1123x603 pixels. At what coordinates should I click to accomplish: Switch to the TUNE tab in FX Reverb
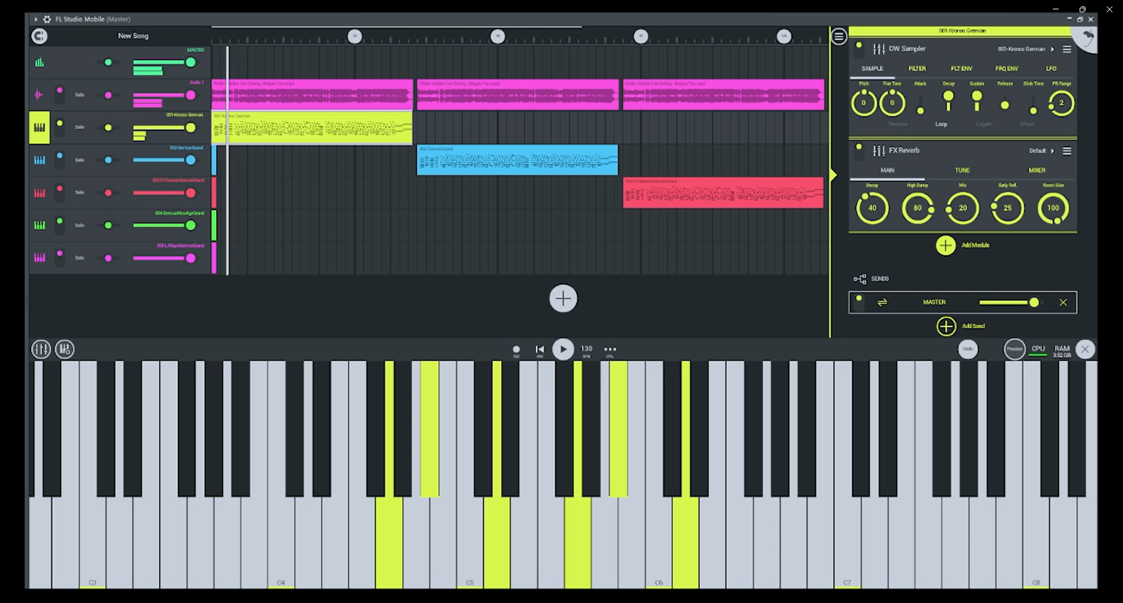pos(962,170)
